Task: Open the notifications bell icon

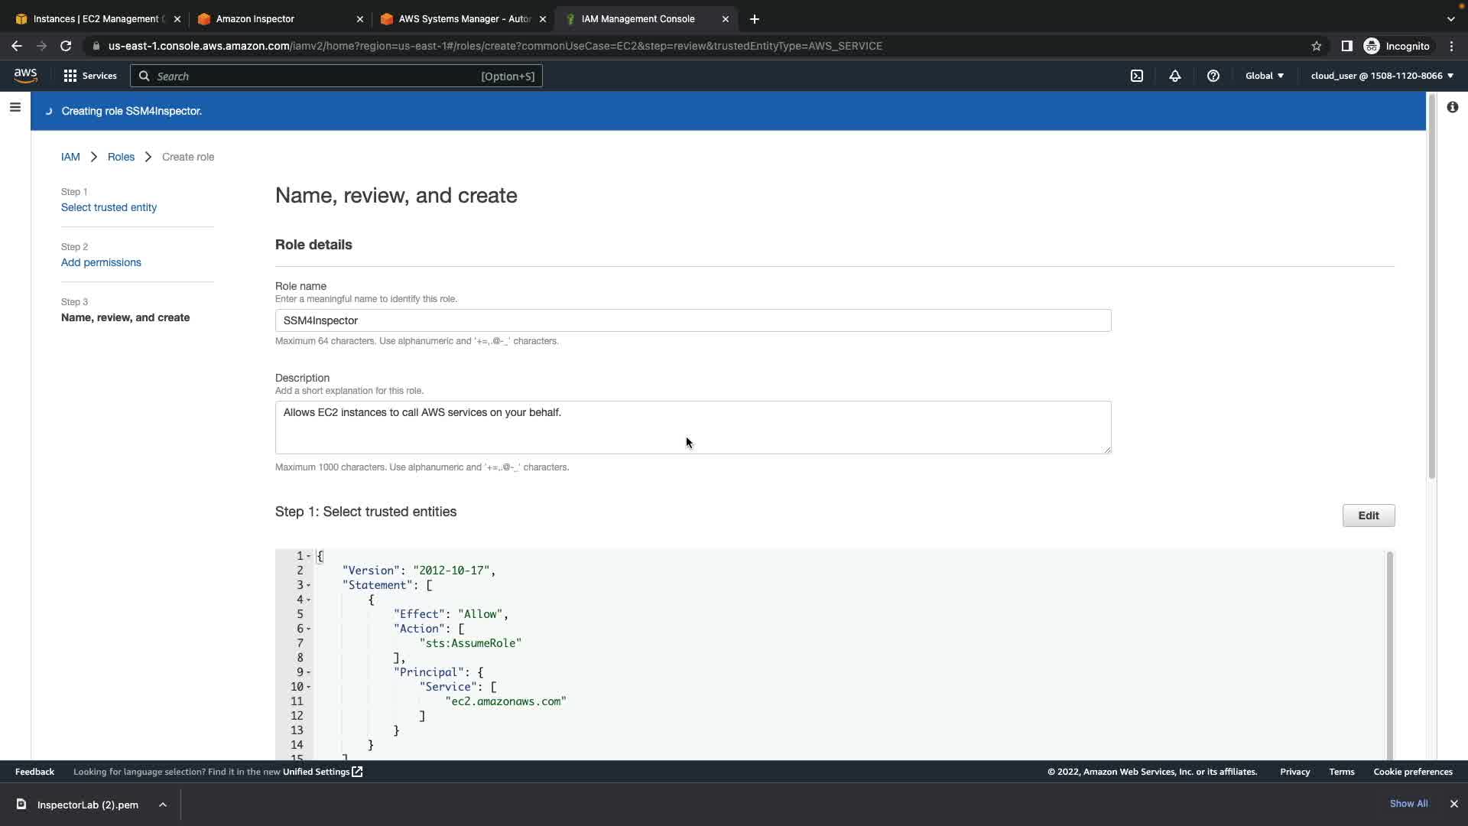Action: pos(1175,76)
